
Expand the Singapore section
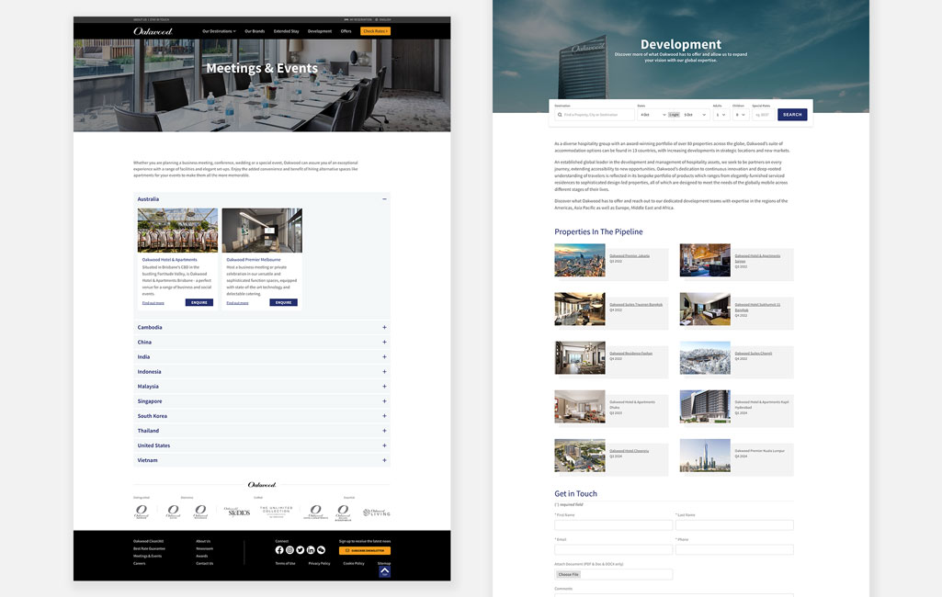point(384,401)
